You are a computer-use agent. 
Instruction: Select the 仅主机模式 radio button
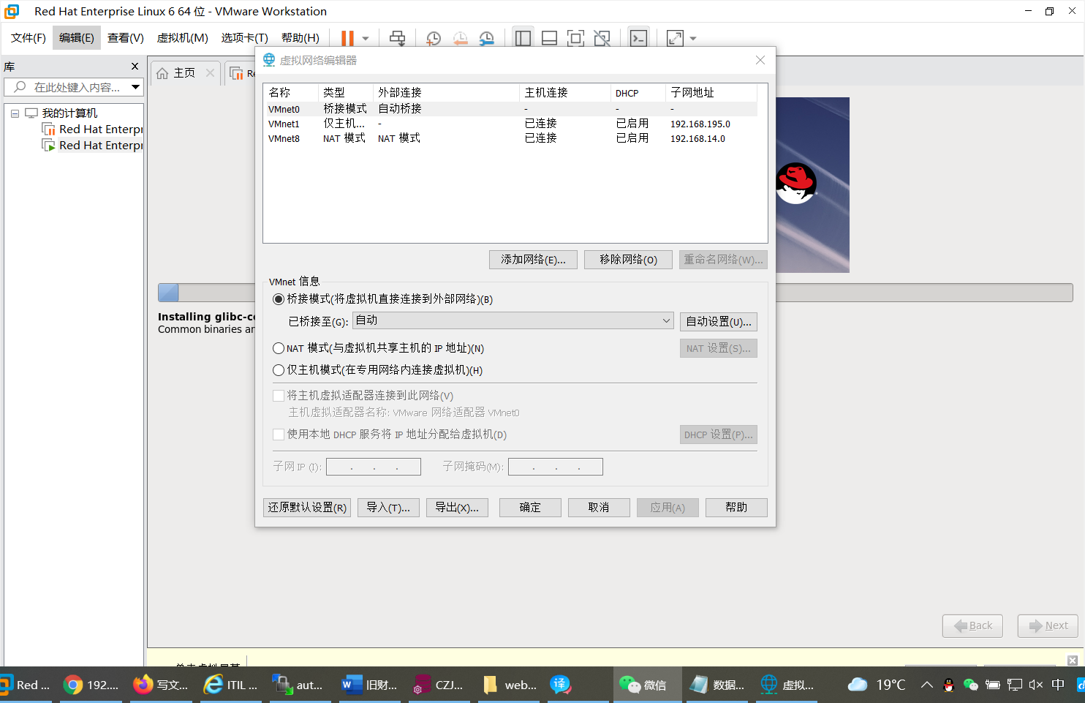click(279, 370)
